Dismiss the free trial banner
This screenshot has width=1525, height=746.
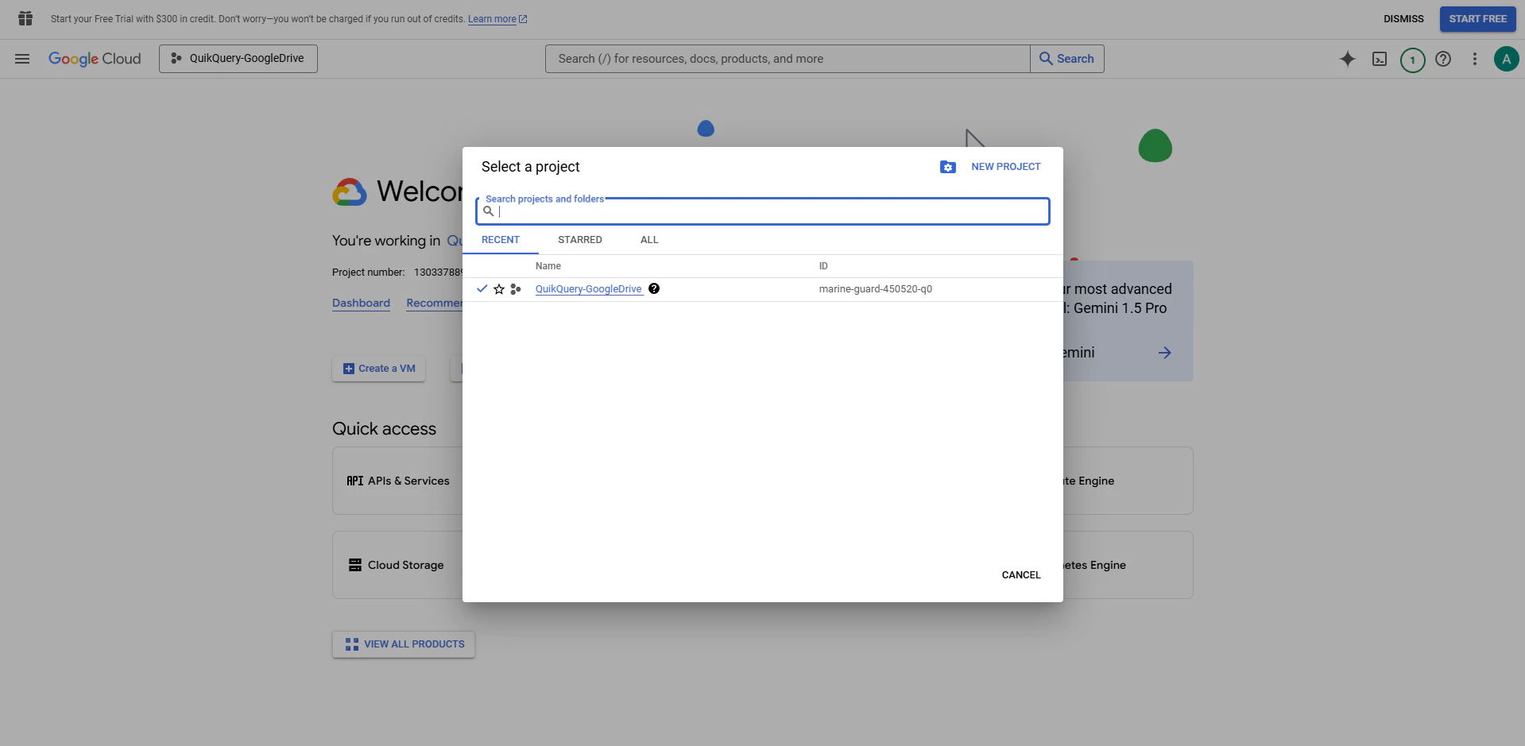point(1403,19)
